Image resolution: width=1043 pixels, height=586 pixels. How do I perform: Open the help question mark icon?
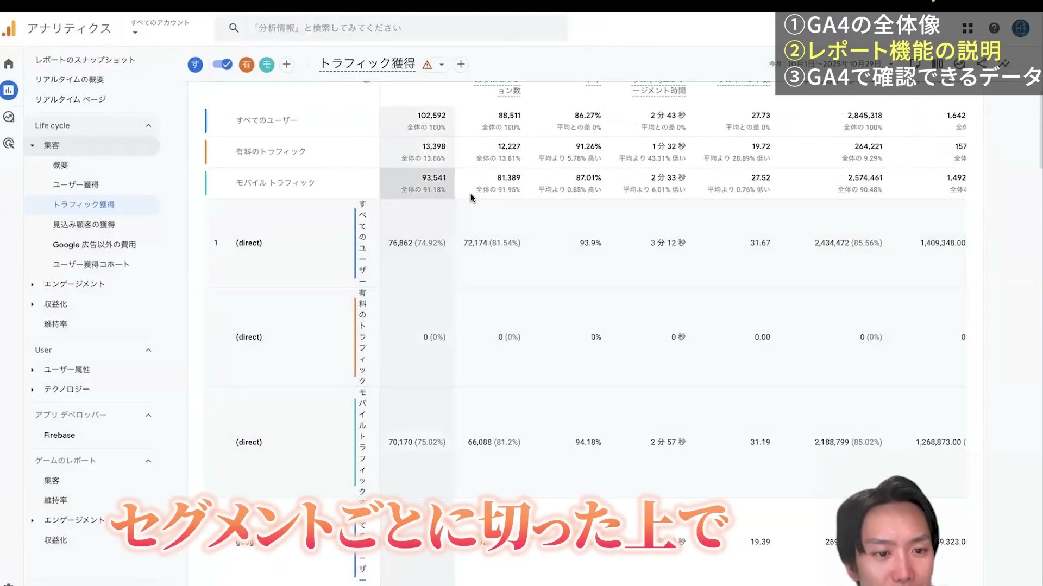[994, 28]
